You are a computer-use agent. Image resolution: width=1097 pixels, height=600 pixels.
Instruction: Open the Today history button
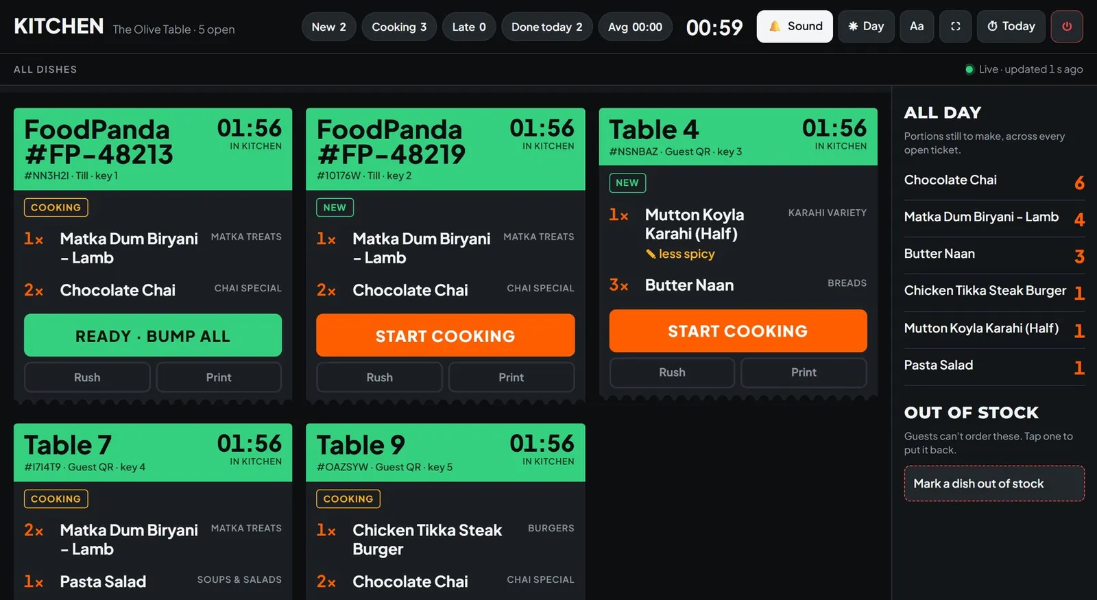(x=1011, y=27)
